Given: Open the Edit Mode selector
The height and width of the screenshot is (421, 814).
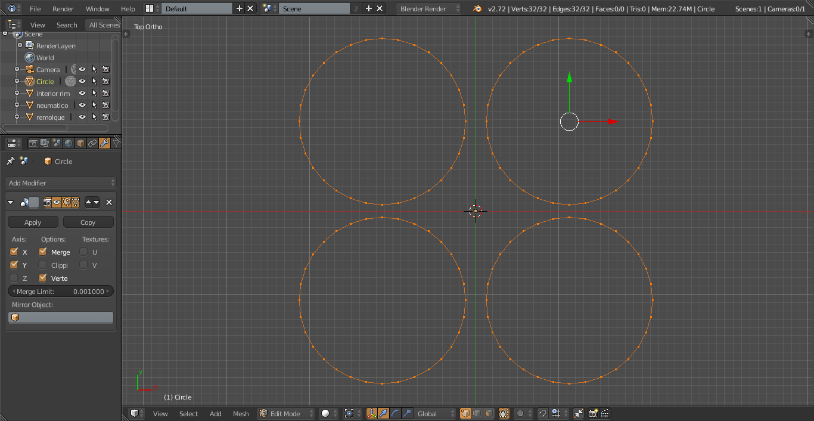Looking at the screenshot, I should pos(286,413).
